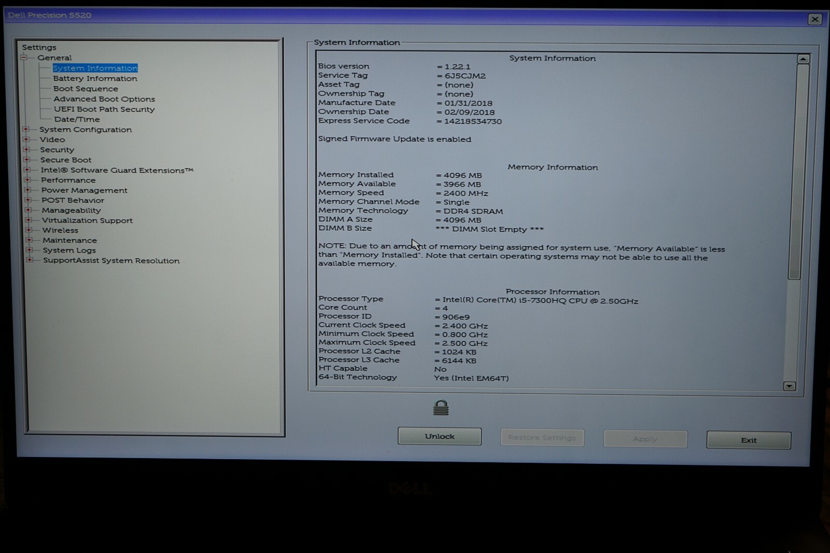830x553 pixels.
Task: Click the Memory Installed value 4096 MB
Action: click(462, 175)
